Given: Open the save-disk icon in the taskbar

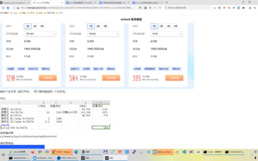Looking at the screenshot, I should tap(106, 152).
